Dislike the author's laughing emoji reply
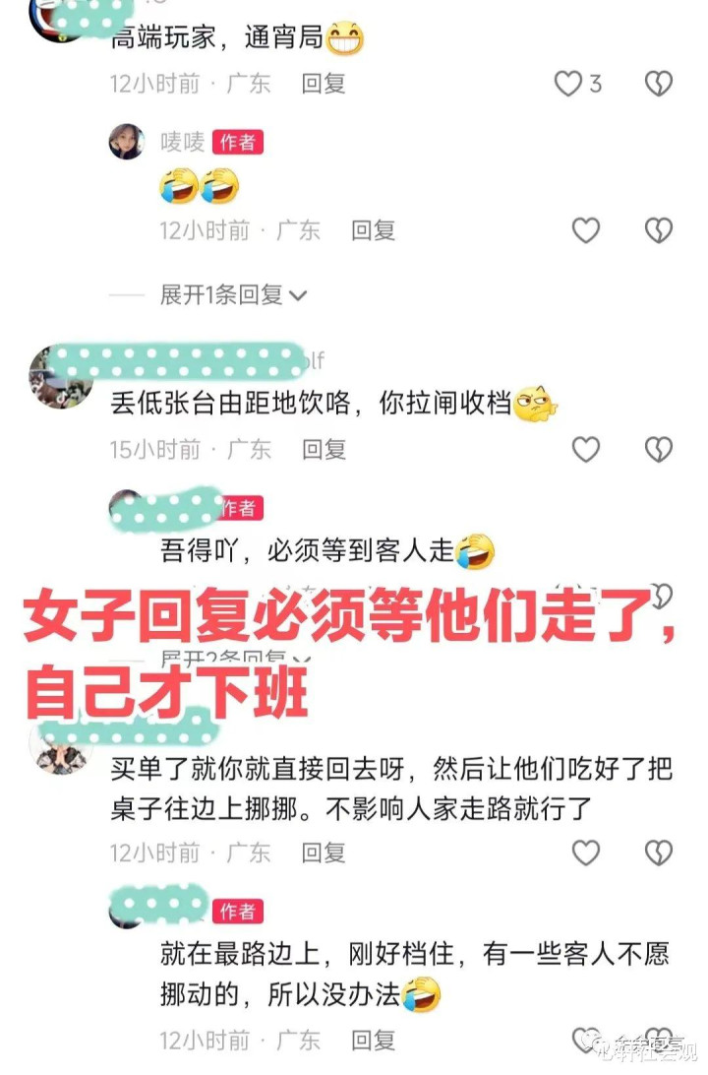Viewport: 708px width, 1075px height. pos(659,230)
